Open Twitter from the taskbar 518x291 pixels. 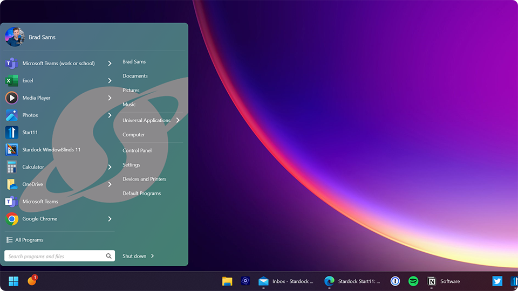point(497,281)
